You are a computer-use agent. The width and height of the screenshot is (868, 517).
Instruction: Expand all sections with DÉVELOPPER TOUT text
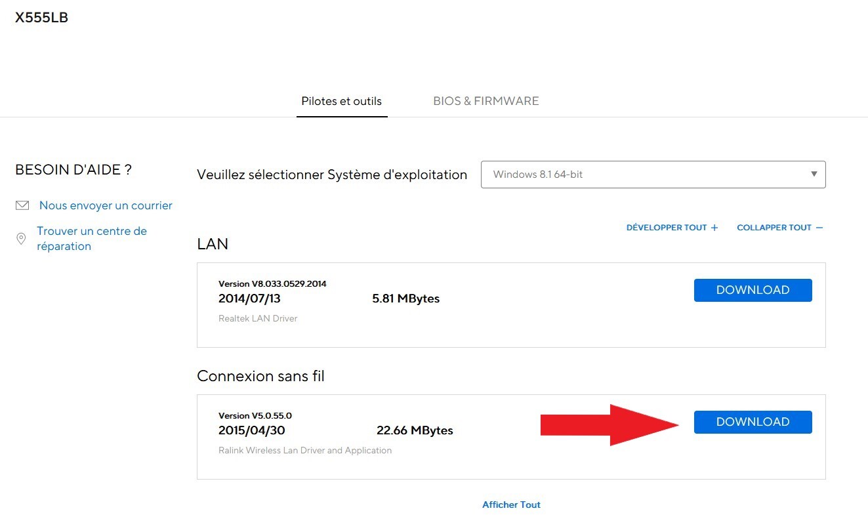coord(666,228)
